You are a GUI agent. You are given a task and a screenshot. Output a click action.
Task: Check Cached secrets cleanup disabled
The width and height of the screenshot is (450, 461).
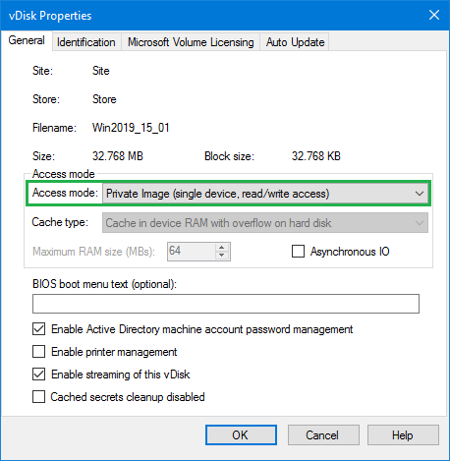coord(38,397)
